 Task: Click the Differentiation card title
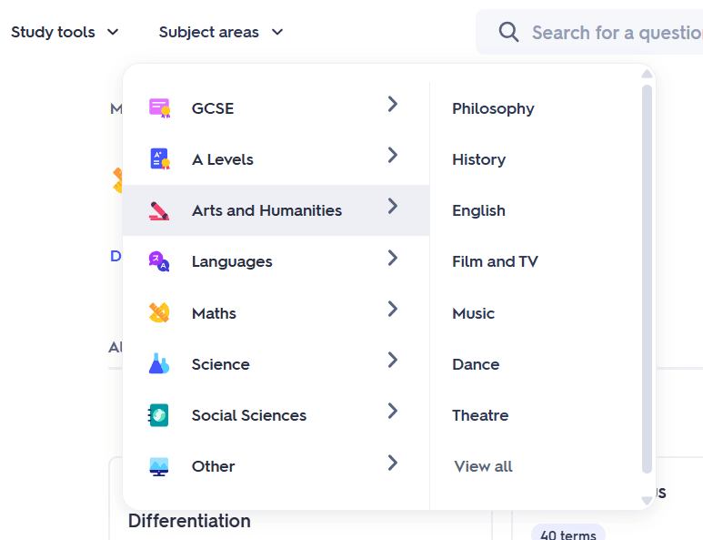point(189,521)
